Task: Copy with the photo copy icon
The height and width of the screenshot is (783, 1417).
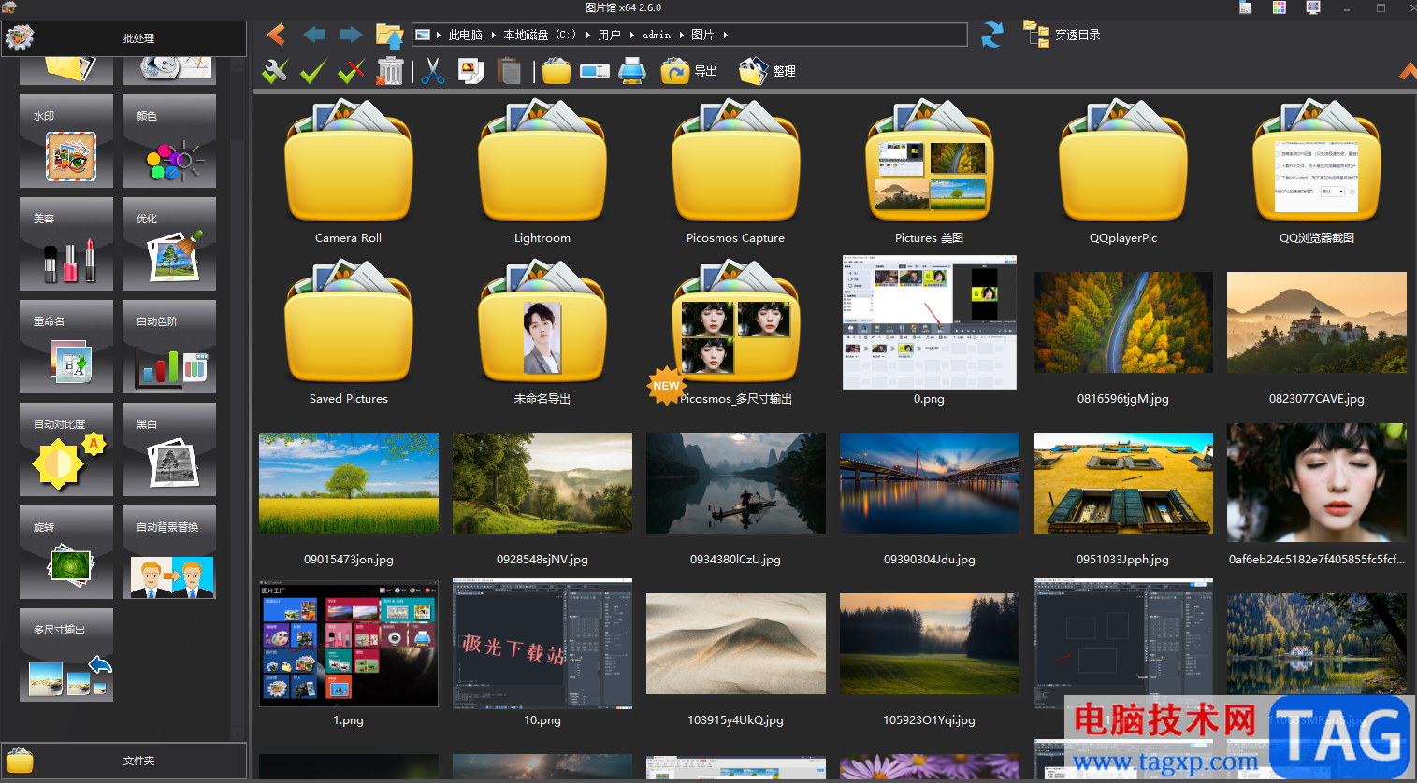Action: [x=470, y=71]
